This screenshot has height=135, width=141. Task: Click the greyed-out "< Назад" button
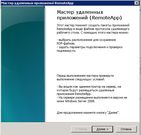82,129
